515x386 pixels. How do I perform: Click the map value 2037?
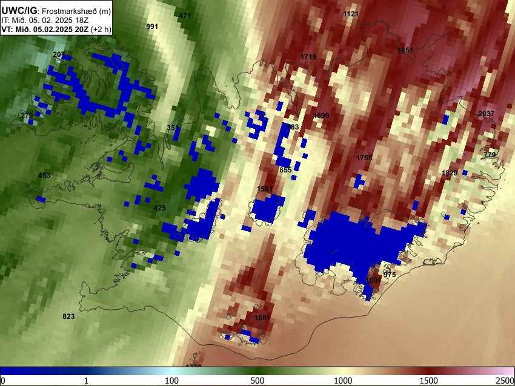point(487,114)
